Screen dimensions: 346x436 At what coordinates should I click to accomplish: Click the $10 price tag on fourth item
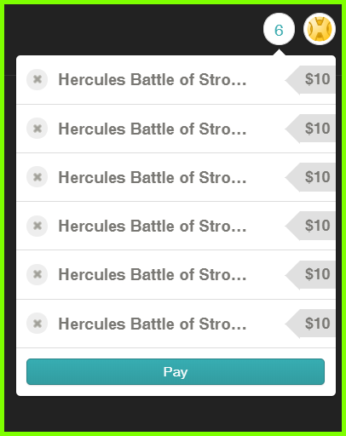tap(310, 226)
